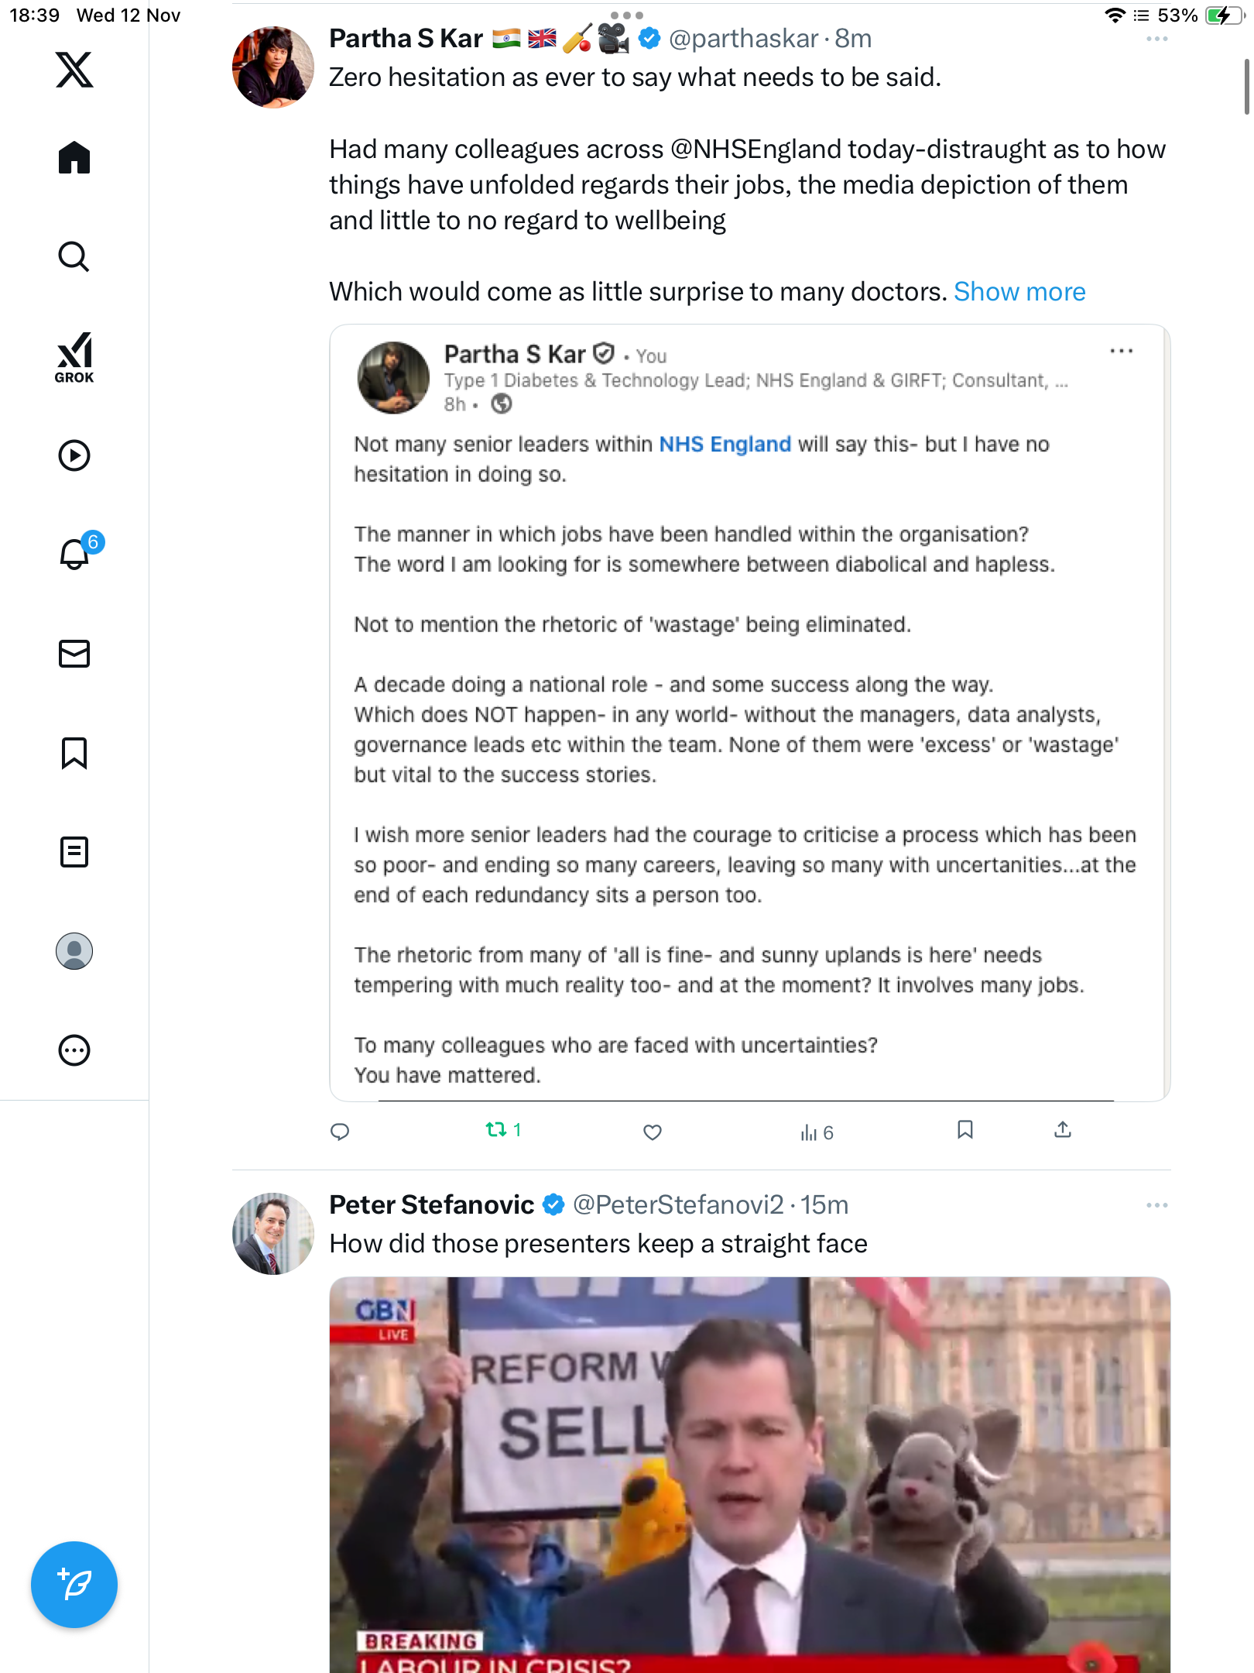Open the Notifications bell

tap(75, 555)
